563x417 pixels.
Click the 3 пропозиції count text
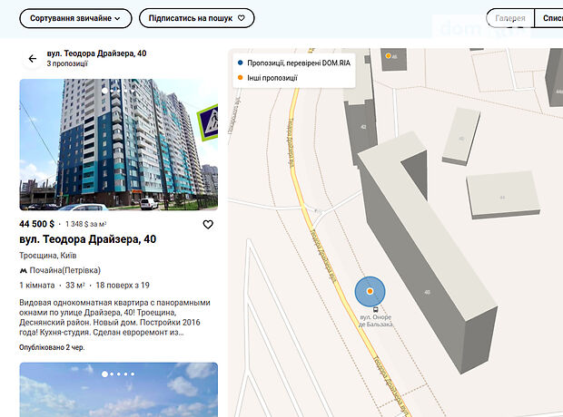click(x=67, y=63)
